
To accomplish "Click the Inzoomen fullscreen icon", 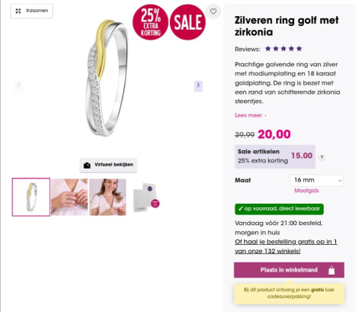I will click(18, 11).
